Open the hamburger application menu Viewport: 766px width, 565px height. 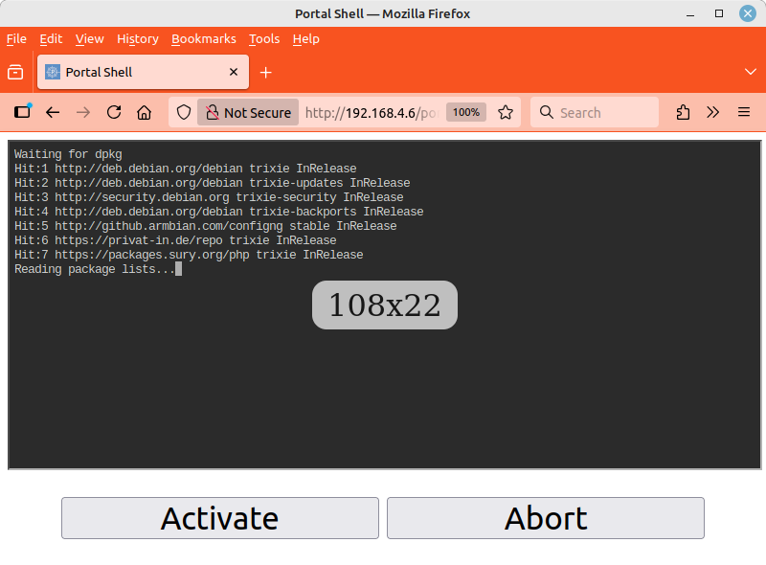click(x=744, y=112)
